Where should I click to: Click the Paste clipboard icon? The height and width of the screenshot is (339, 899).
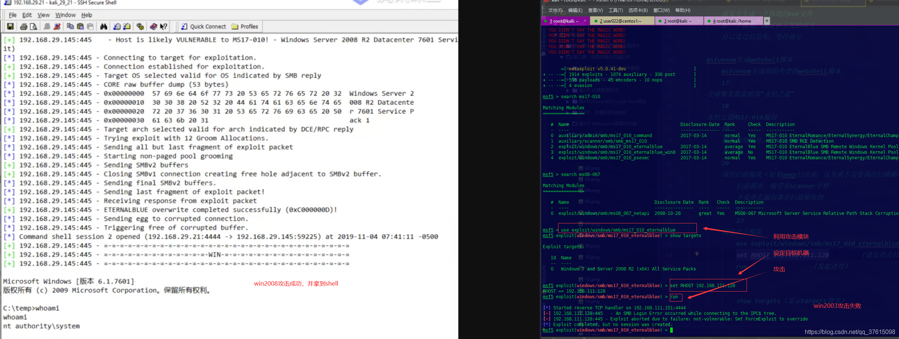pyautogui.click(x=80, y=26)
